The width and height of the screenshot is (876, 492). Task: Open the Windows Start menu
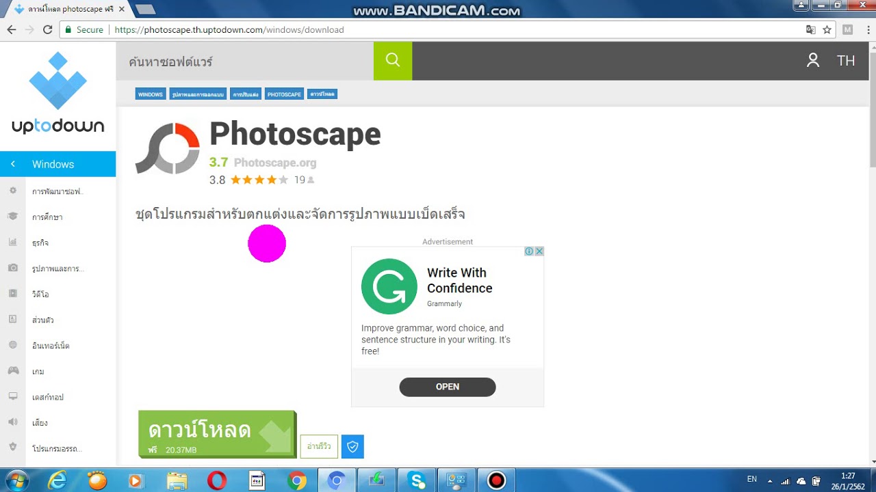tap(16, 480)
